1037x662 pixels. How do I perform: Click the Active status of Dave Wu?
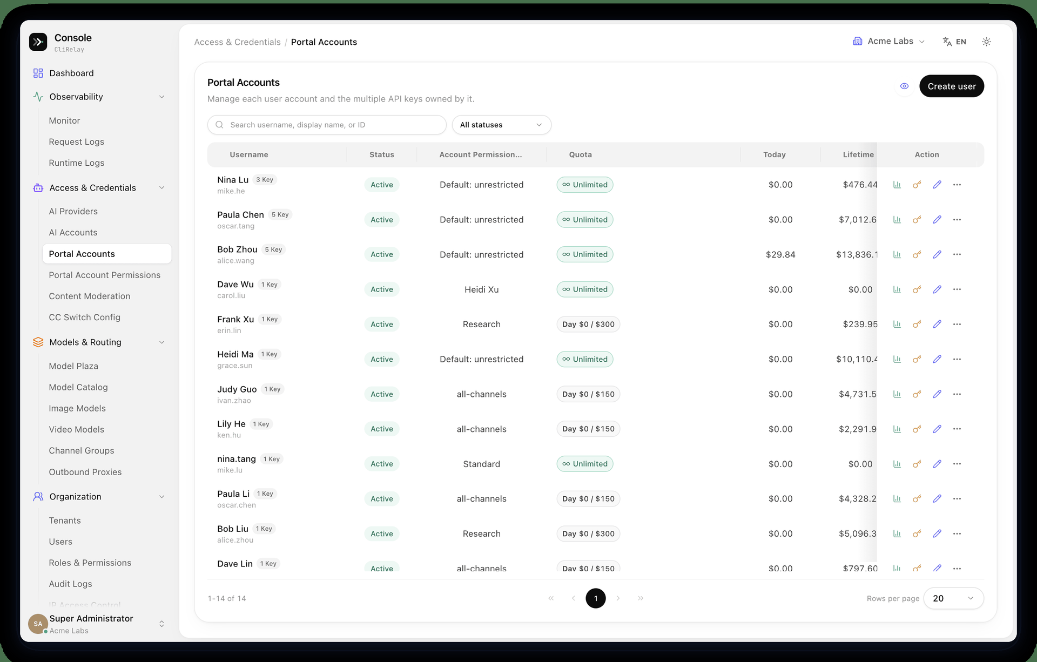382,289
